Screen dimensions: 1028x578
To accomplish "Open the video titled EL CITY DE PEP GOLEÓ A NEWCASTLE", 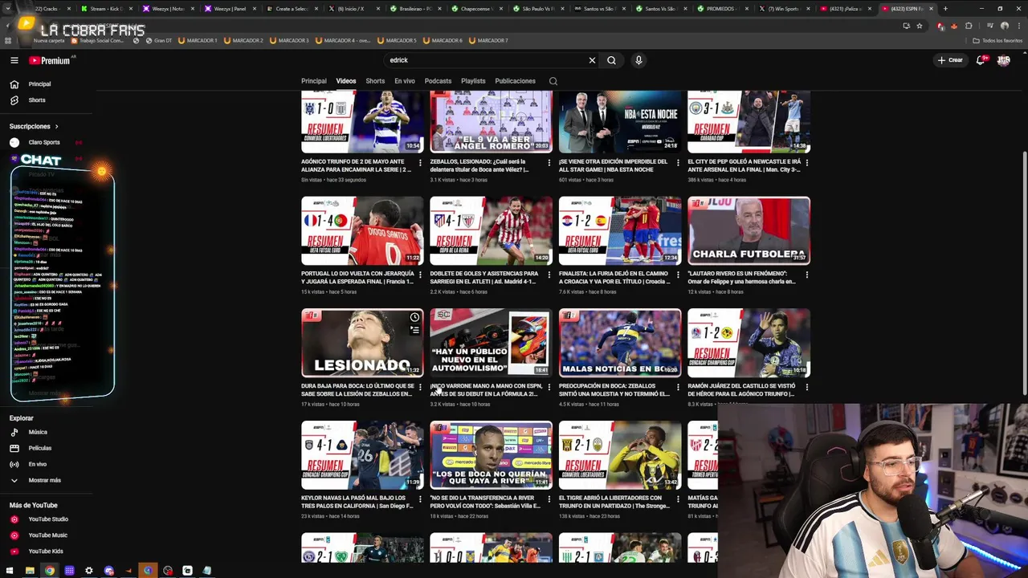I will 743,165.
